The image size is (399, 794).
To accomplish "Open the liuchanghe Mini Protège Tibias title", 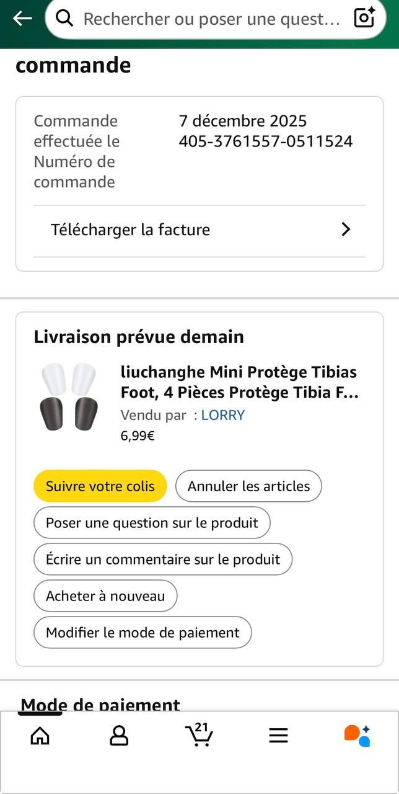I will pyautogui.click(x=239, y=382).
